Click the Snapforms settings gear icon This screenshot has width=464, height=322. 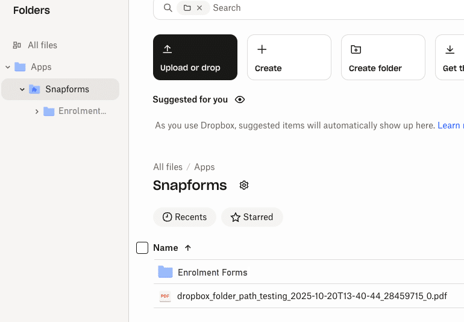click(244, 185)
